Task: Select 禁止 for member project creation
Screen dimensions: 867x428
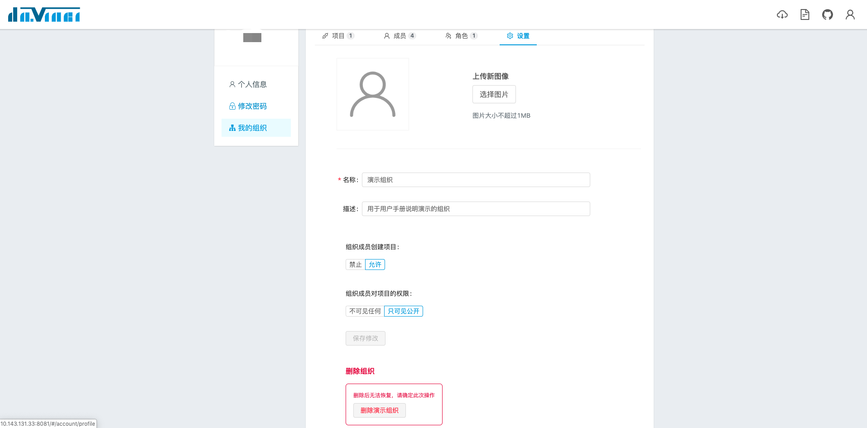Action: 355,264
